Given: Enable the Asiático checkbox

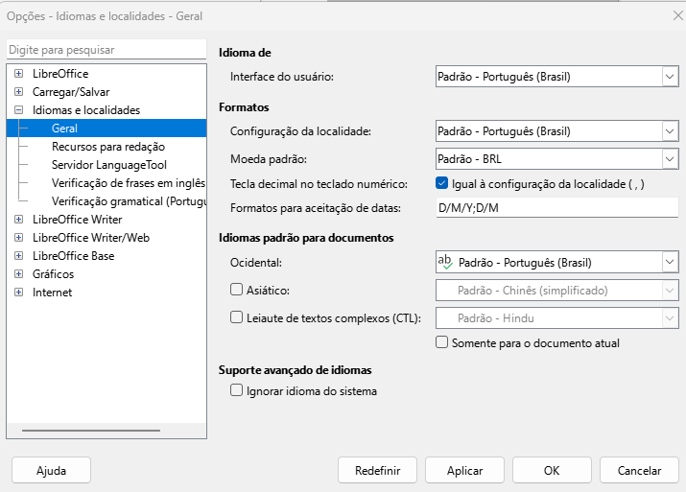Looking at the screenshot, I should 236,290.
